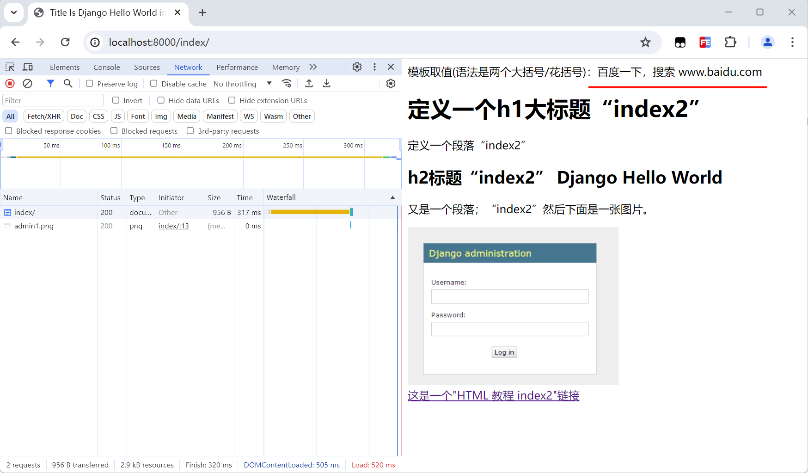
Task: Check the Invert filter checkbox
Action: tap(116, 100)
